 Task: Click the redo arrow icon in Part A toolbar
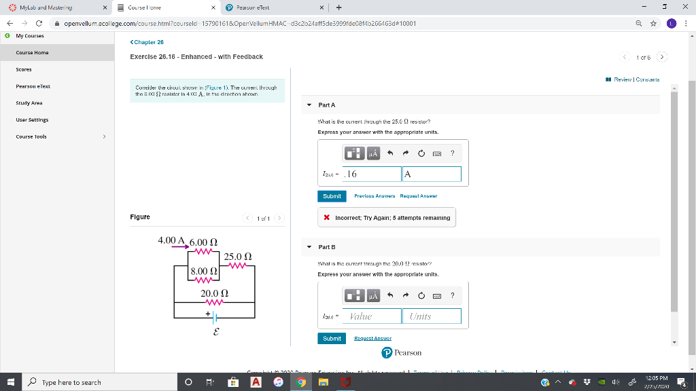pyautogui.click(x=405, y=153)
